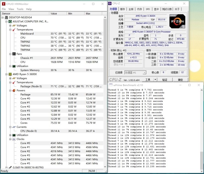Open the Tools menu in HWMonitor
The height and width of the screenshot is (174, 204).
(x=20, y=9)
